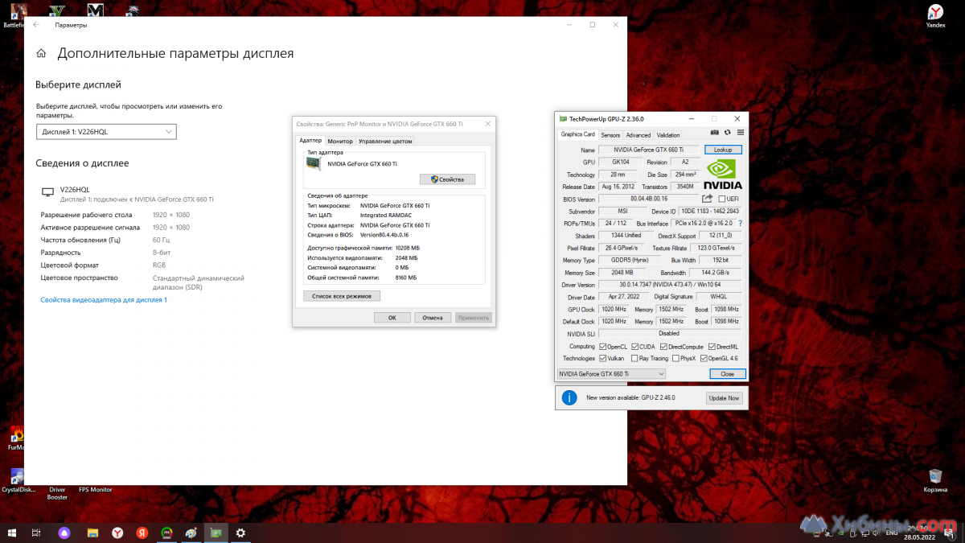Click the Свойства button in adapter dialog
Viewport: 965px width, 543px height.
pyautogui.click(x=447, y=179)
